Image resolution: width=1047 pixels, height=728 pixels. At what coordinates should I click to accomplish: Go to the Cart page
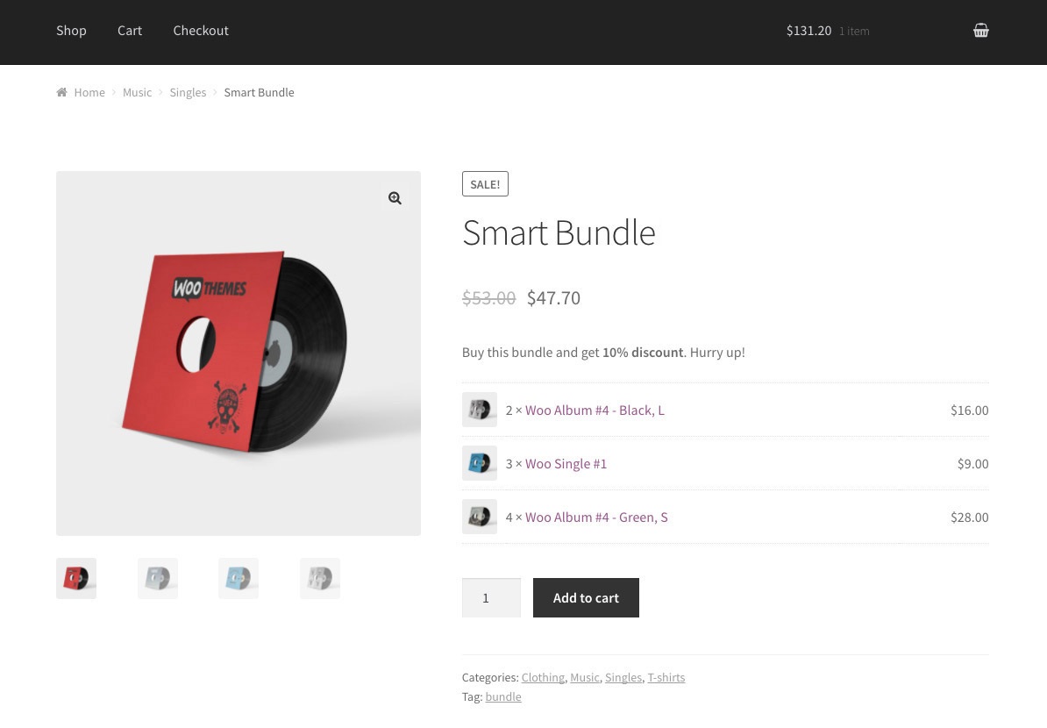coord(130,31)
